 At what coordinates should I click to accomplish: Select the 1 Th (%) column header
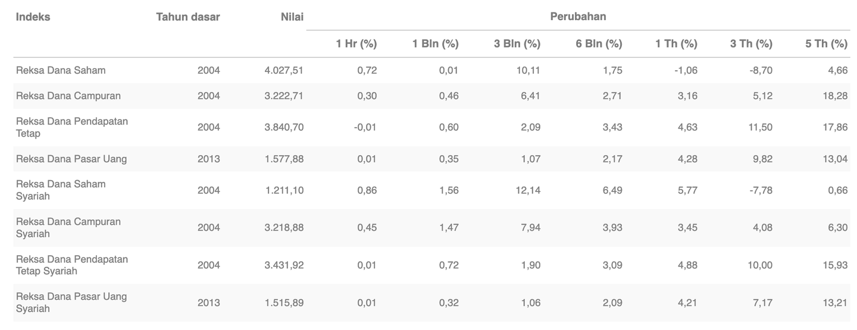pos(676,43)
